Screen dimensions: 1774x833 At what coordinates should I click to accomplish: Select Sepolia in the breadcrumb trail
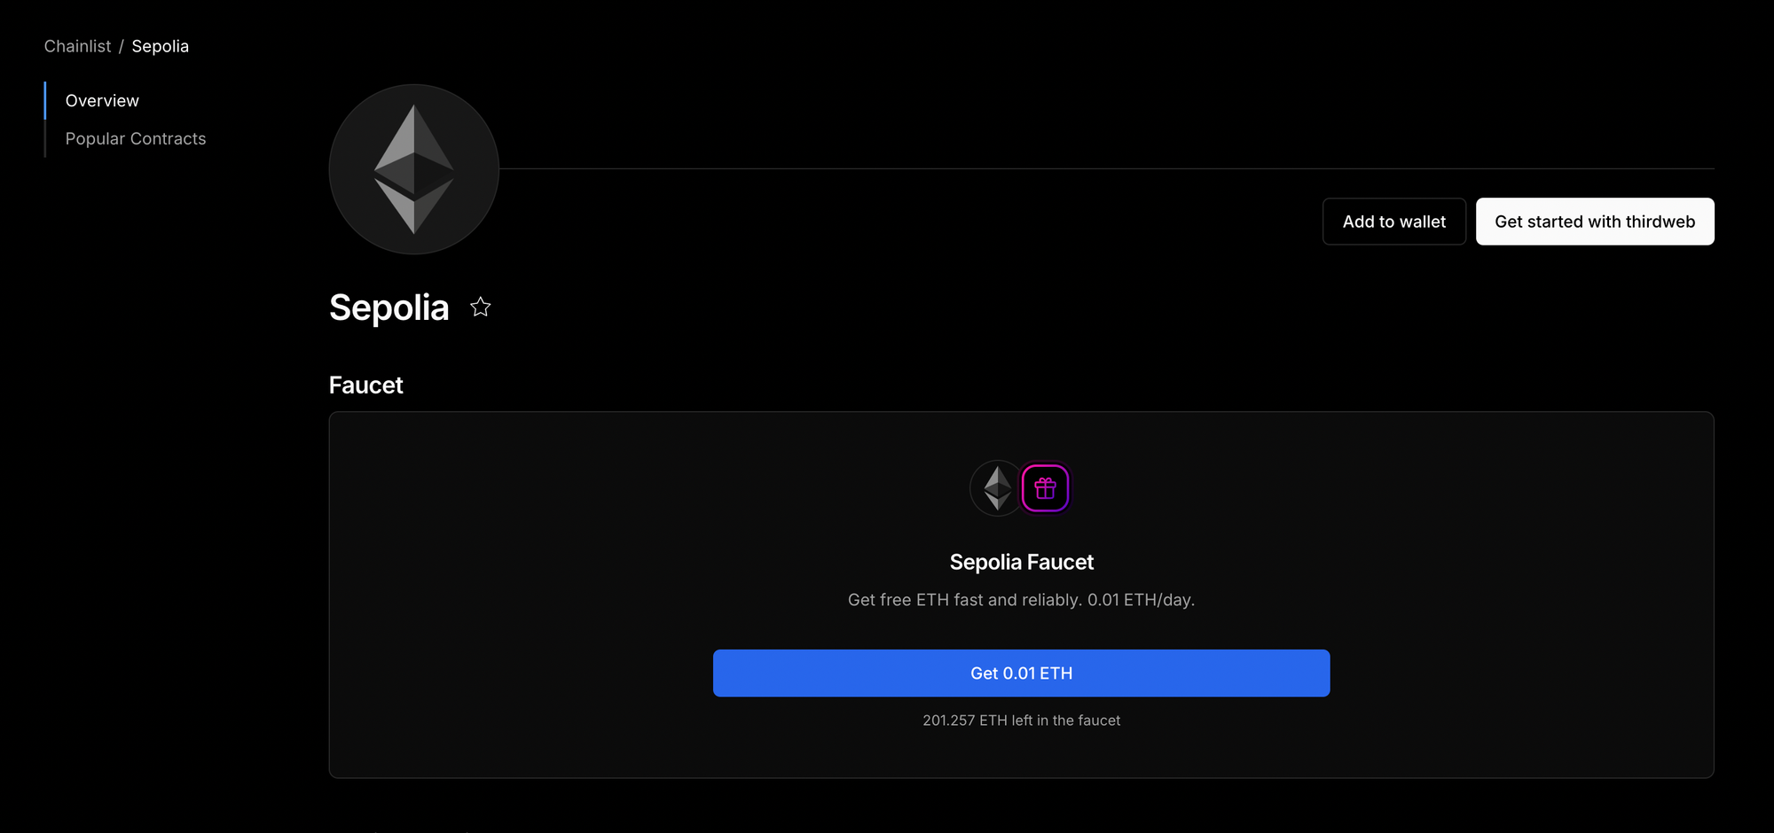click(160, 45)
